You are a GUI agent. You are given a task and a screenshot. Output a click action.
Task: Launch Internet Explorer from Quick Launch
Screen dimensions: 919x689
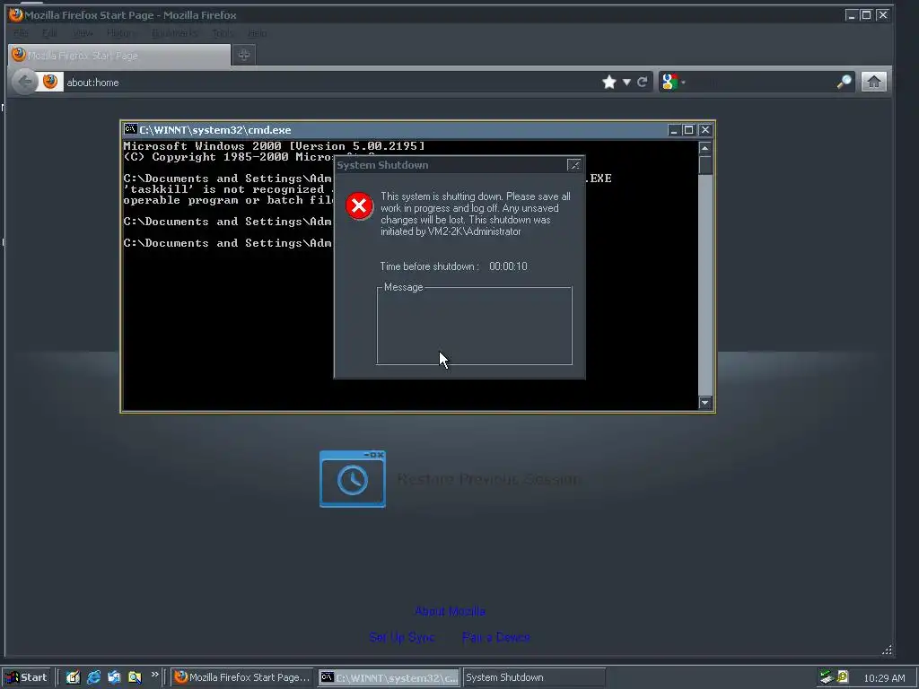point(93,677)
